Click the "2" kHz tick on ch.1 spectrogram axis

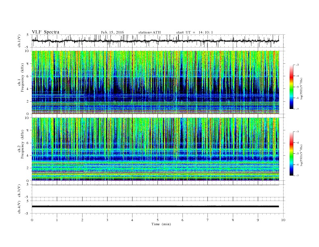(28, 101)
